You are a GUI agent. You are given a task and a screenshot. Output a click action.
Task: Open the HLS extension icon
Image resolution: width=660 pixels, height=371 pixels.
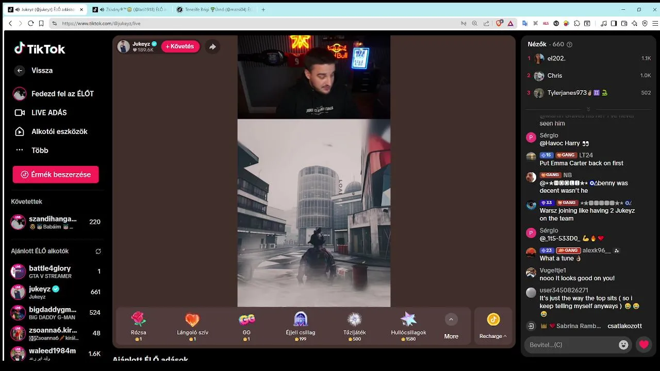(x=546, y=23)
